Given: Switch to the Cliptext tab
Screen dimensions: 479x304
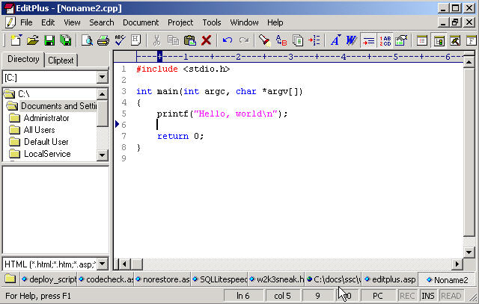Looking at the screenshot, I should (x=61, y=60).
